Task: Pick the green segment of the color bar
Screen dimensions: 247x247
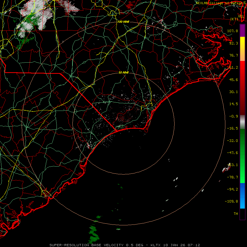Action: click(x=242, y=156)
